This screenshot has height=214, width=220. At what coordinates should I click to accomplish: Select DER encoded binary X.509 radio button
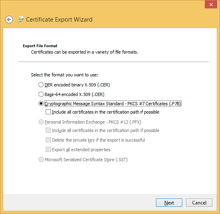[41, 85]
